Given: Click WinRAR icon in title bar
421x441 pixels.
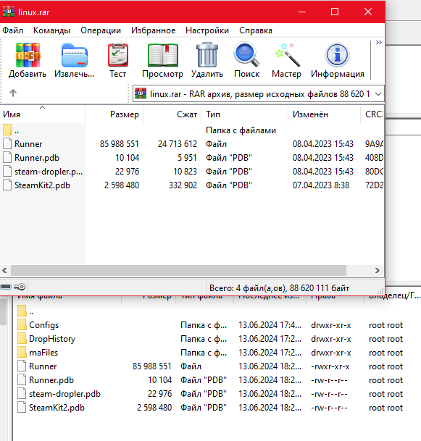Looking at the screenshot, I should click(9, 12).
